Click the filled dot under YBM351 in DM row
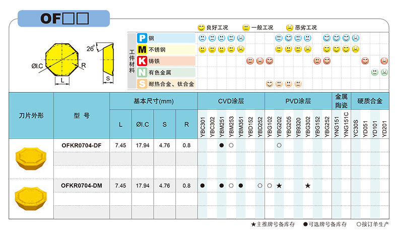 click(241, 186)
